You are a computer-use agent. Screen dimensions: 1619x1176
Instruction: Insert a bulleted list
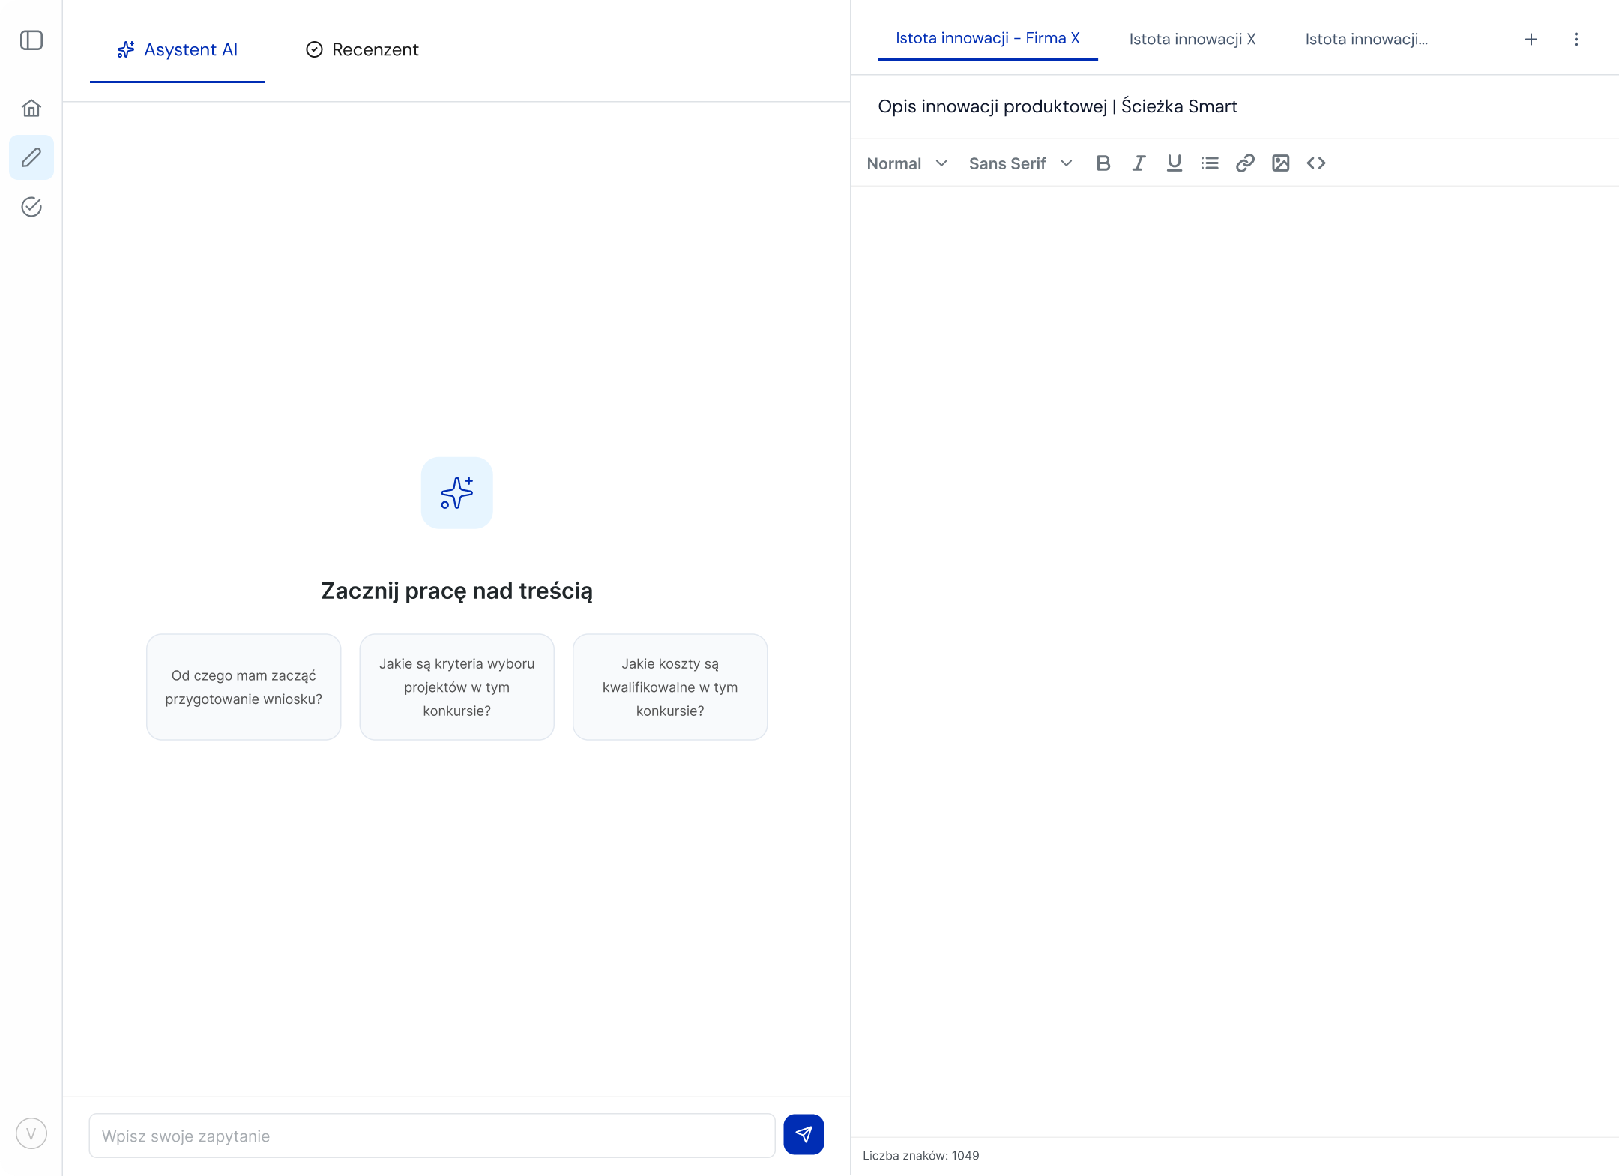coord(1209,163)
